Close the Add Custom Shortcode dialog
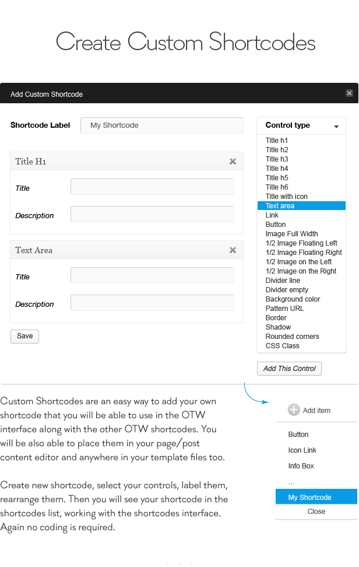The image size is (359, 567). (349, 93)
